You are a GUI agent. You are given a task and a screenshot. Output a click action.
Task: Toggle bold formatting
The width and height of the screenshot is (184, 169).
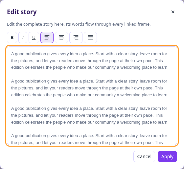pos(12,37)
